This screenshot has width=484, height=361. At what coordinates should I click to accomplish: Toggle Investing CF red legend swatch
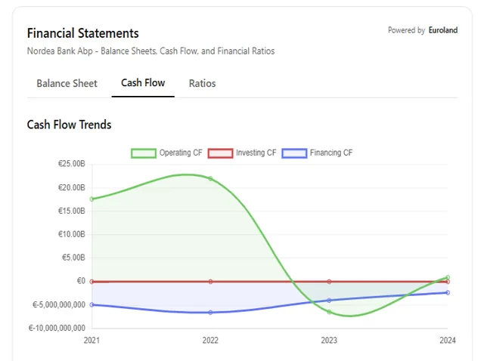tap(220, 153)
